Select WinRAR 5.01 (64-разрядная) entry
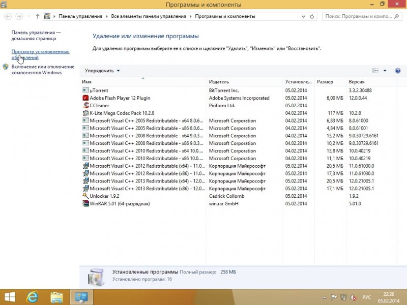Viewport: 407px width, 305px height. click(x=120, y=203)
